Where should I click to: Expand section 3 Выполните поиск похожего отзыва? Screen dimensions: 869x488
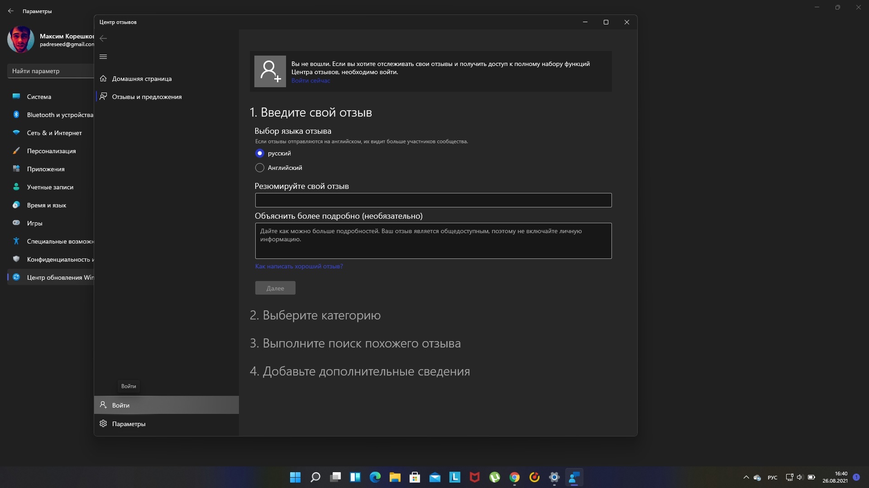pyautogui.click(x=355, y=343)
